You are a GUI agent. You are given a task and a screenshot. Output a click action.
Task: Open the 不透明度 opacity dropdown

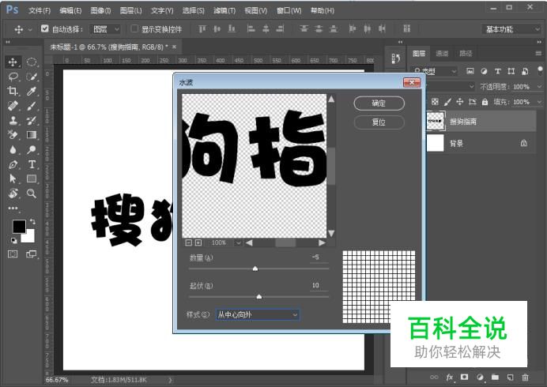tap(540, 86)
